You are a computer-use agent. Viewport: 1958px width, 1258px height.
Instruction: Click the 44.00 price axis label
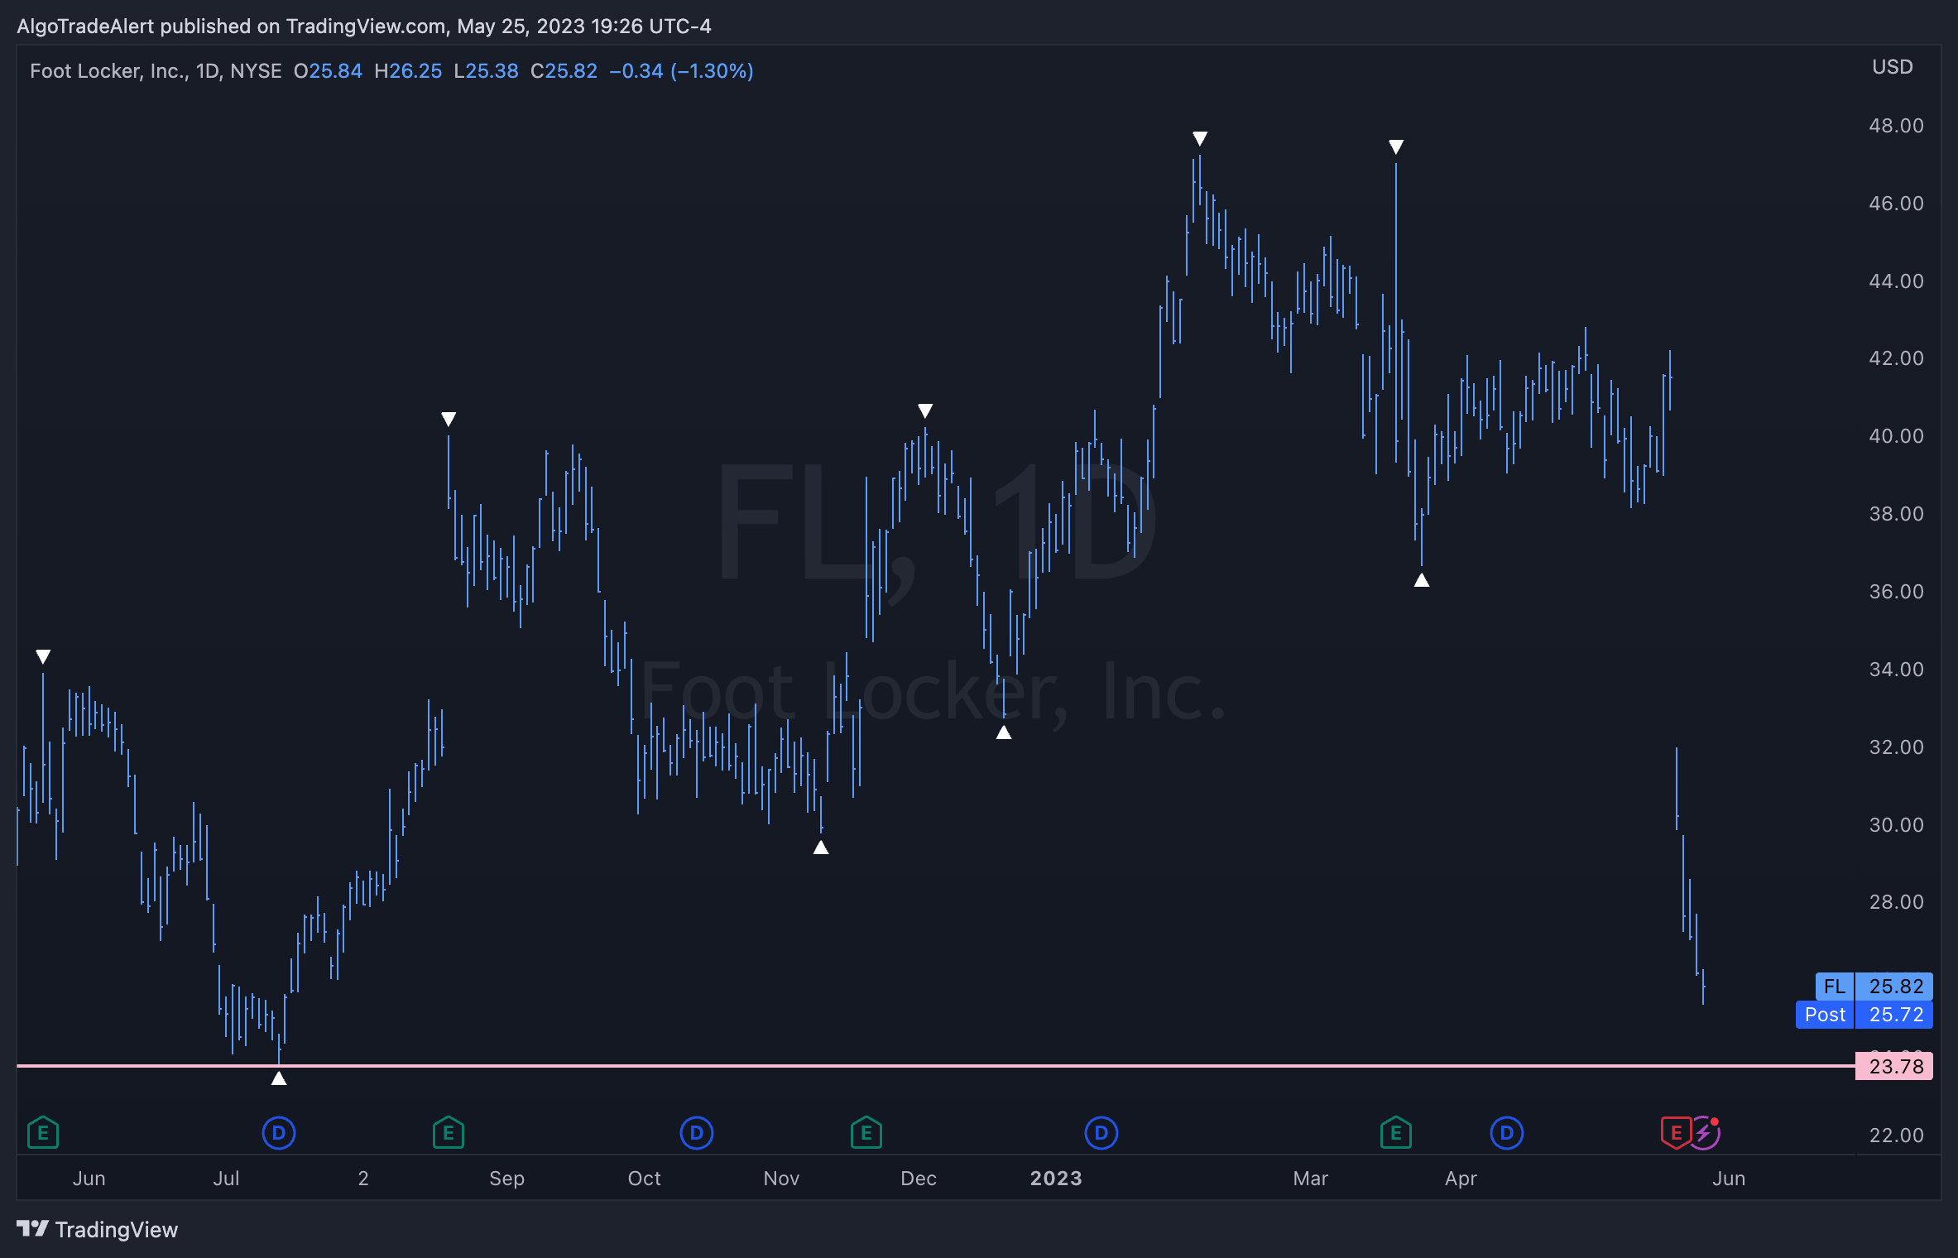point(1896,281)
